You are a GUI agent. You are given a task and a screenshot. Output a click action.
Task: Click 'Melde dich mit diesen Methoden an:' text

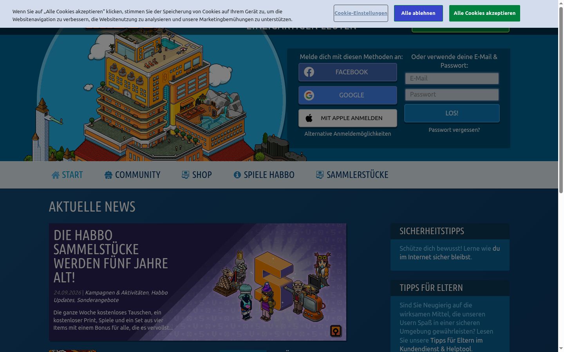point(351,57)
